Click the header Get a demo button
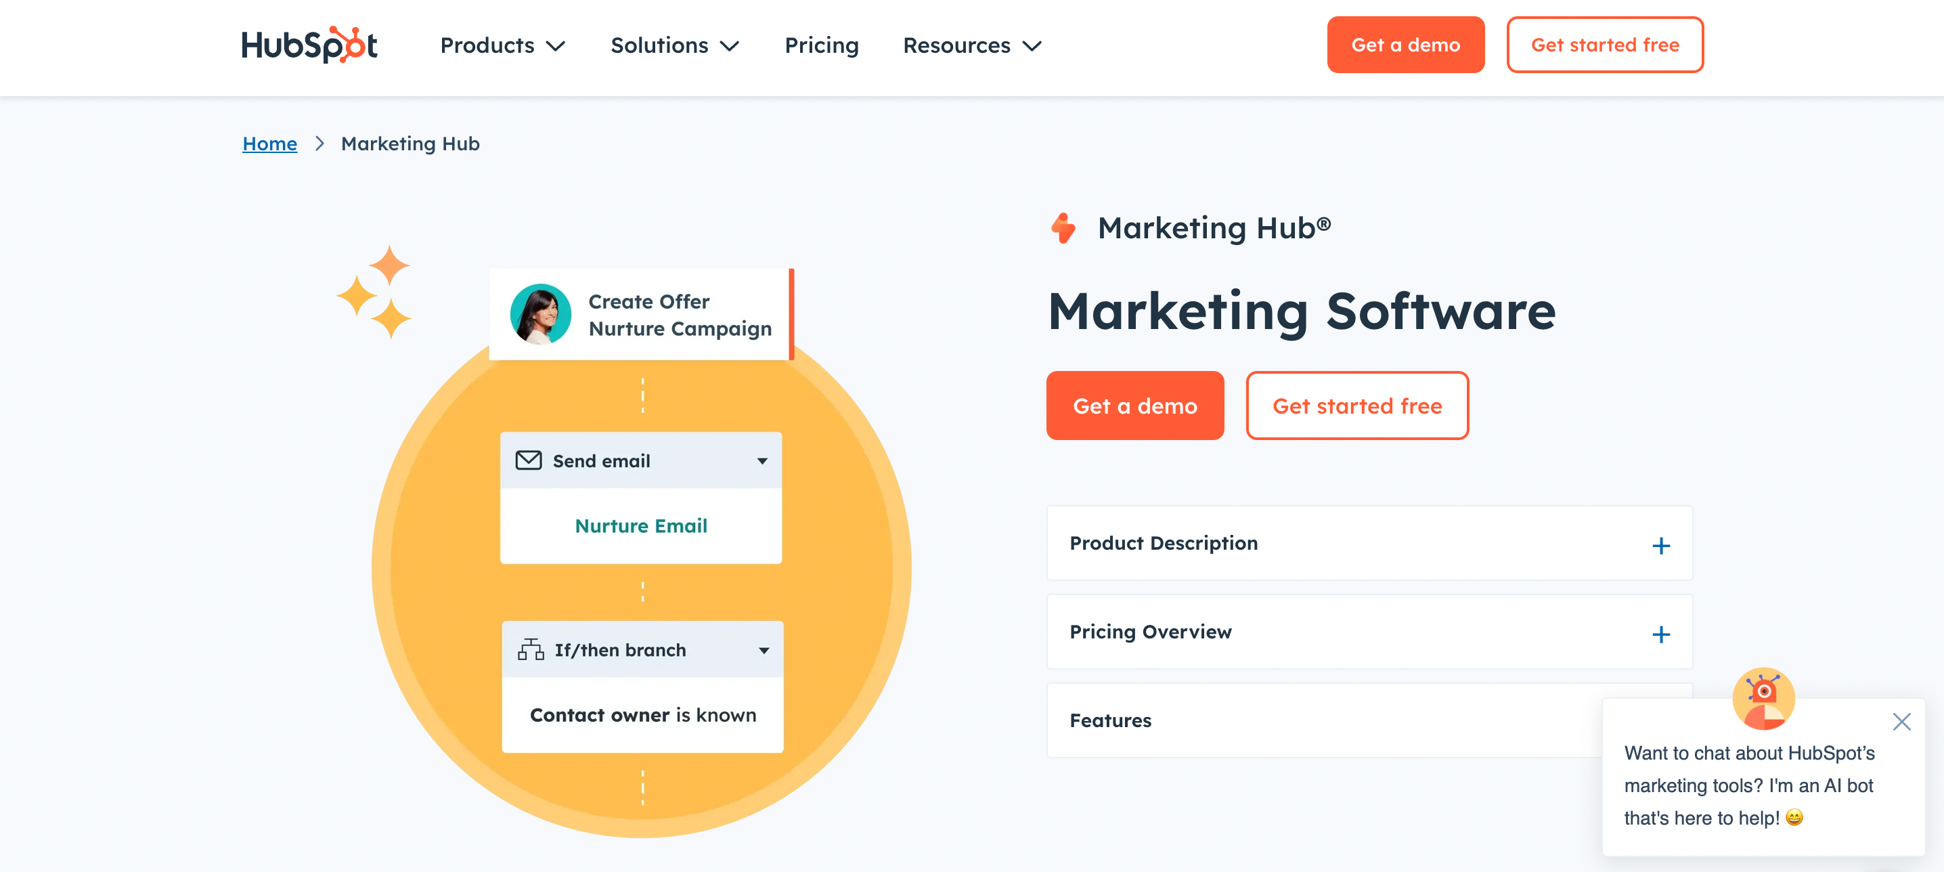 pos(1405,45)
